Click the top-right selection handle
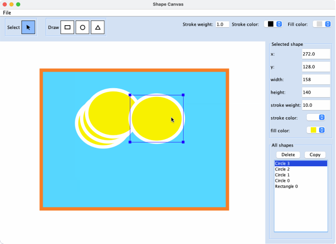This screenshot has width=336, height=244. pyautogui.click(x=183, y=95)
